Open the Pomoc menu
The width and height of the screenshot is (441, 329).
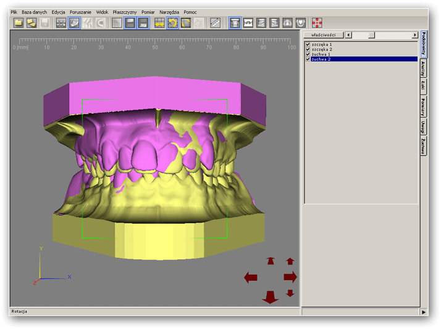coord(190,12)
